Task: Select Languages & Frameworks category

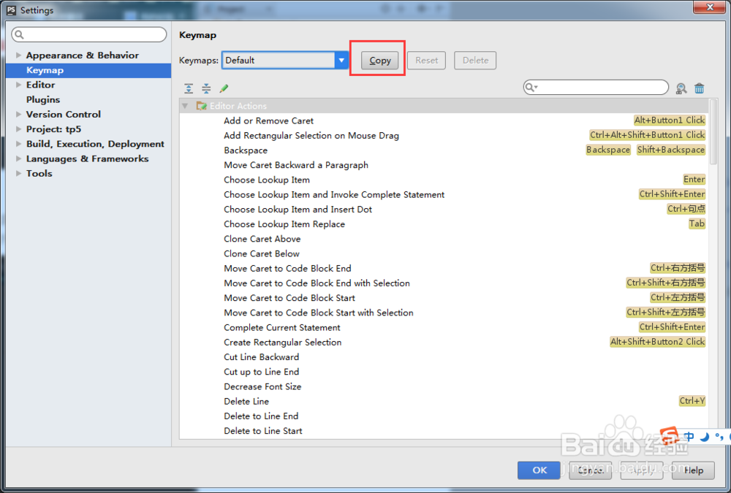Action: (87, 158)
